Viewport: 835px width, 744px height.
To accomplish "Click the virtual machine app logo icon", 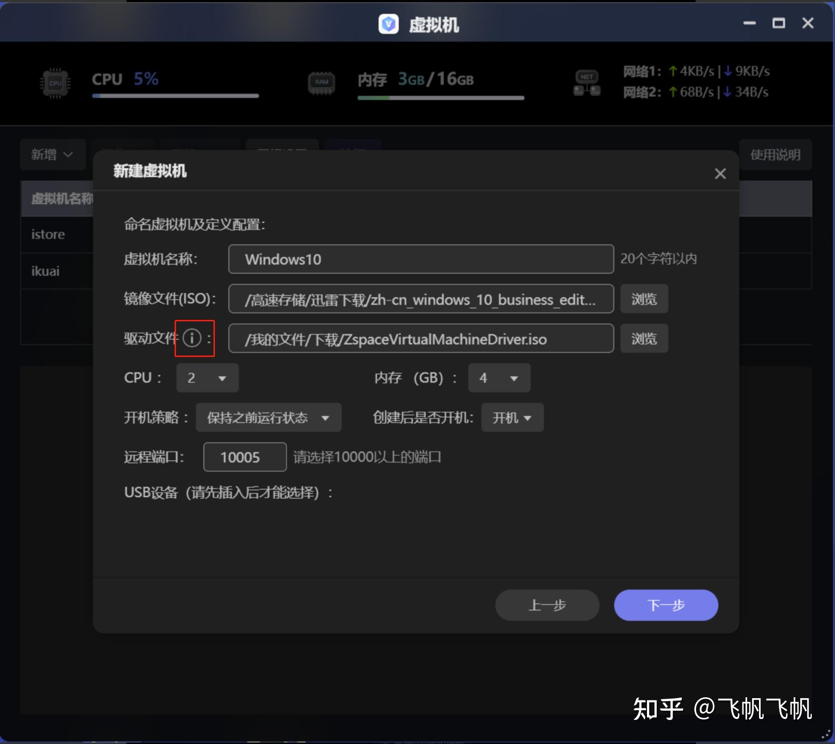I will [389, 25].
